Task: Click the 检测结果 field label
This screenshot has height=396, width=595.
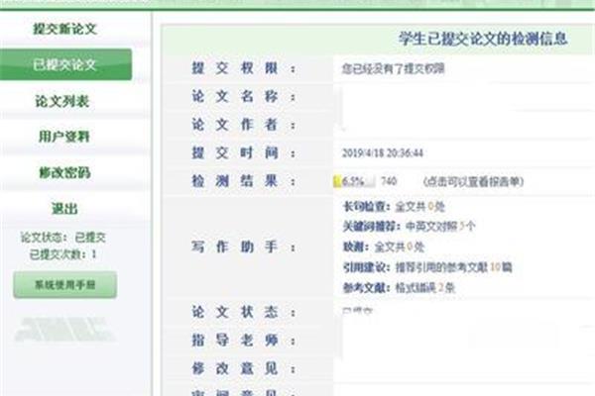Action: click(x=243, y=181)
